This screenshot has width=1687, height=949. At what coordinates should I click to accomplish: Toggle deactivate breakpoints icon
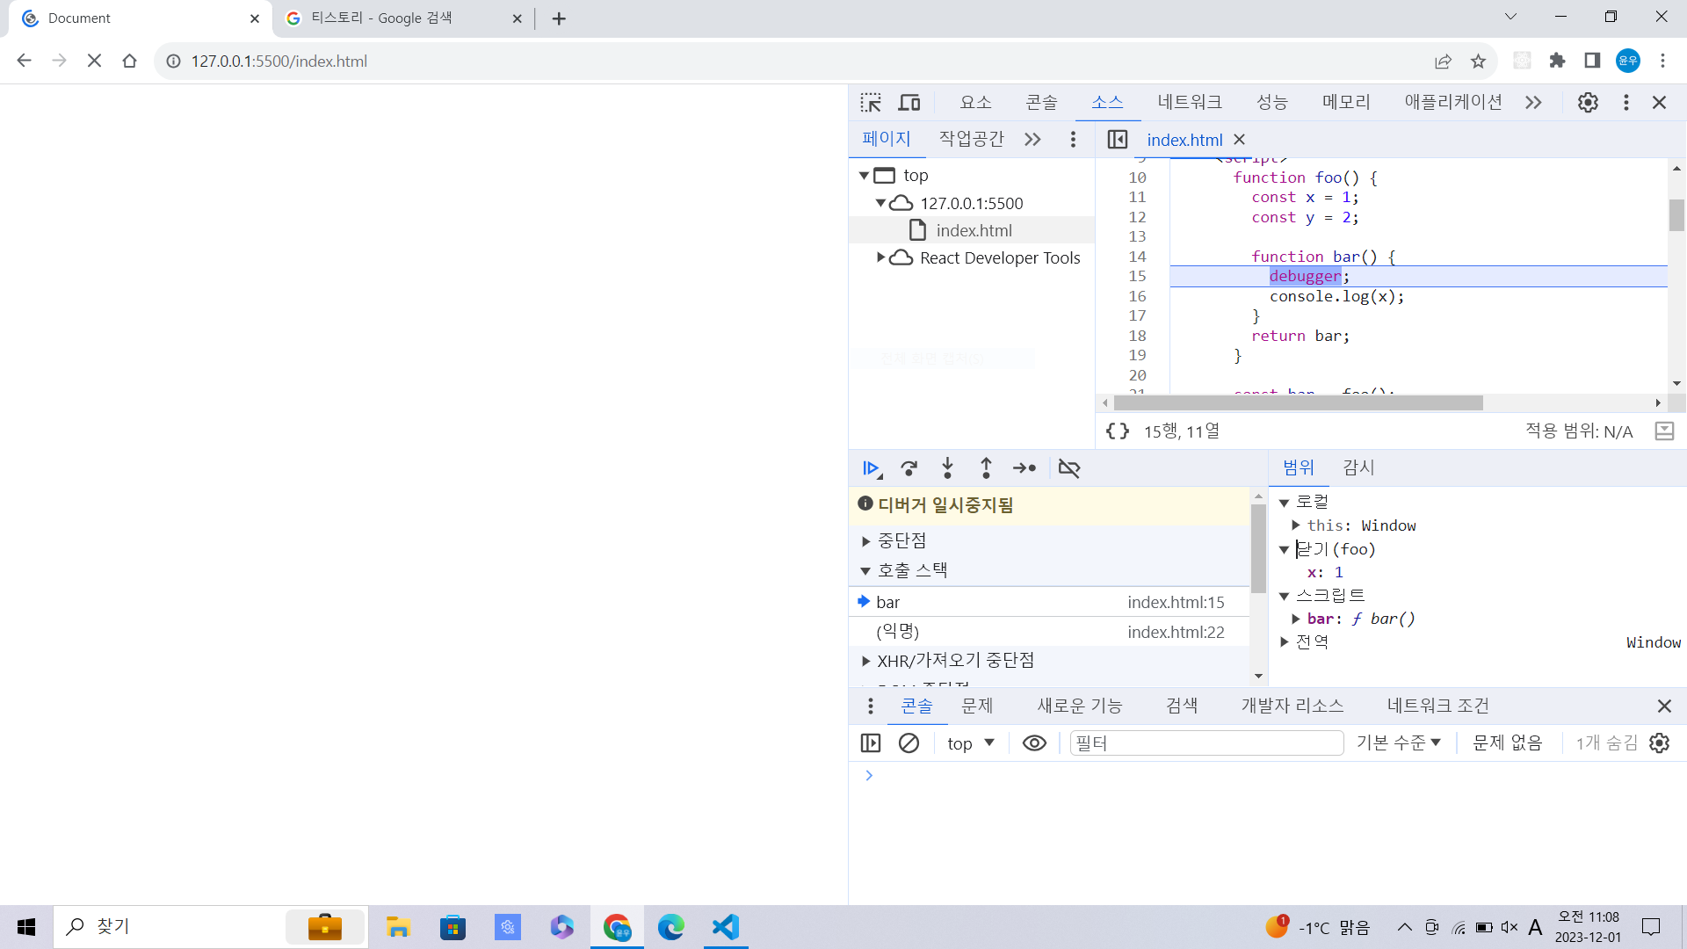[x=1069, y=468]
